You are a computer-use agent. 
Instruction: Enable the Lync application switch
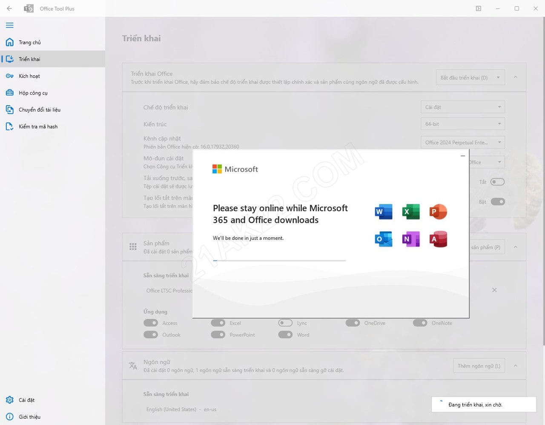(x=285, y=323)
